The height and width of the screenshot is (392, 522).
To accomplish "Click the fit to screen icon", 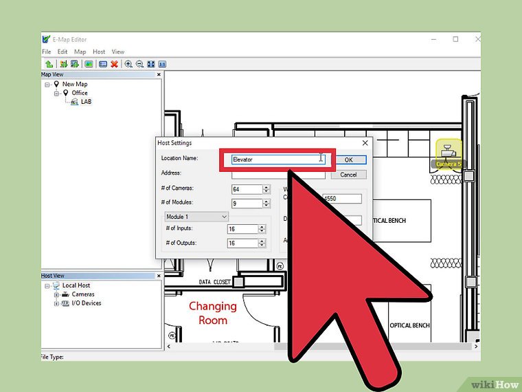I will tap(151, 64).
